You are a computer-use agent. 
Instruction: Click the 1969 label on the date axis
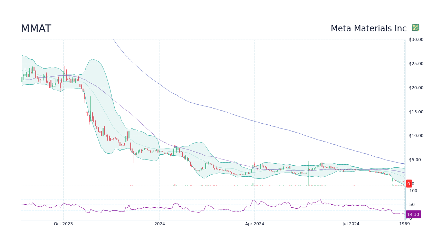coord(405,224)
